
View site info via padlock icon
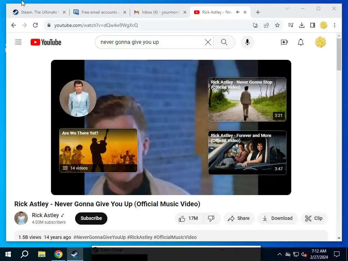pos(49,25)
